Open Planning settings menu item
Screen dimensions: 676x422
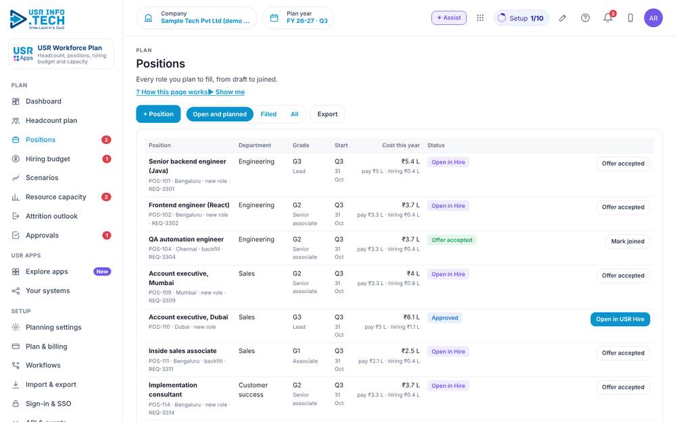pos(62,327)
